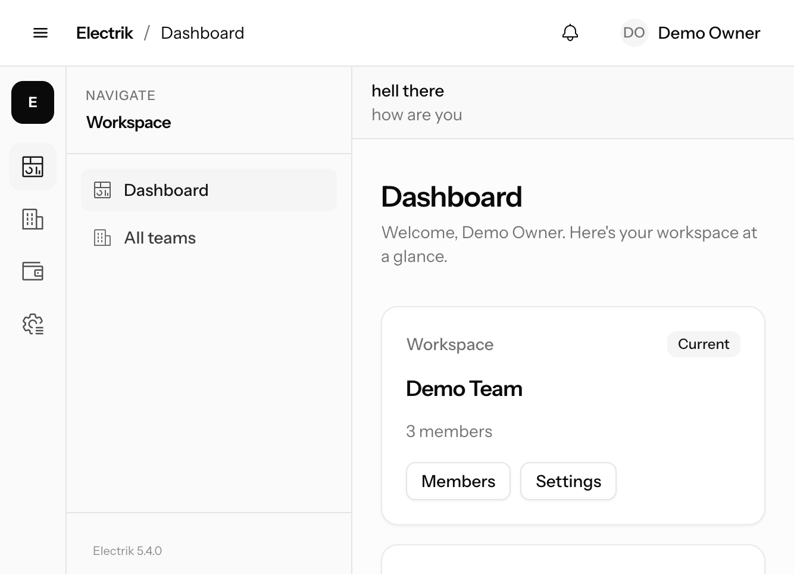Viewport: 794px width, 574px height.
Task: Select dashboard icon in icon rail
Action: coord(33,167)
